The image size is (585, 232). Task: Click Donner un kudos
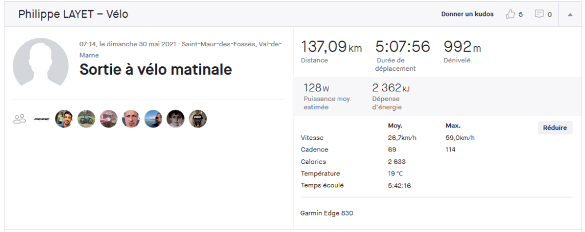[467, 14]
